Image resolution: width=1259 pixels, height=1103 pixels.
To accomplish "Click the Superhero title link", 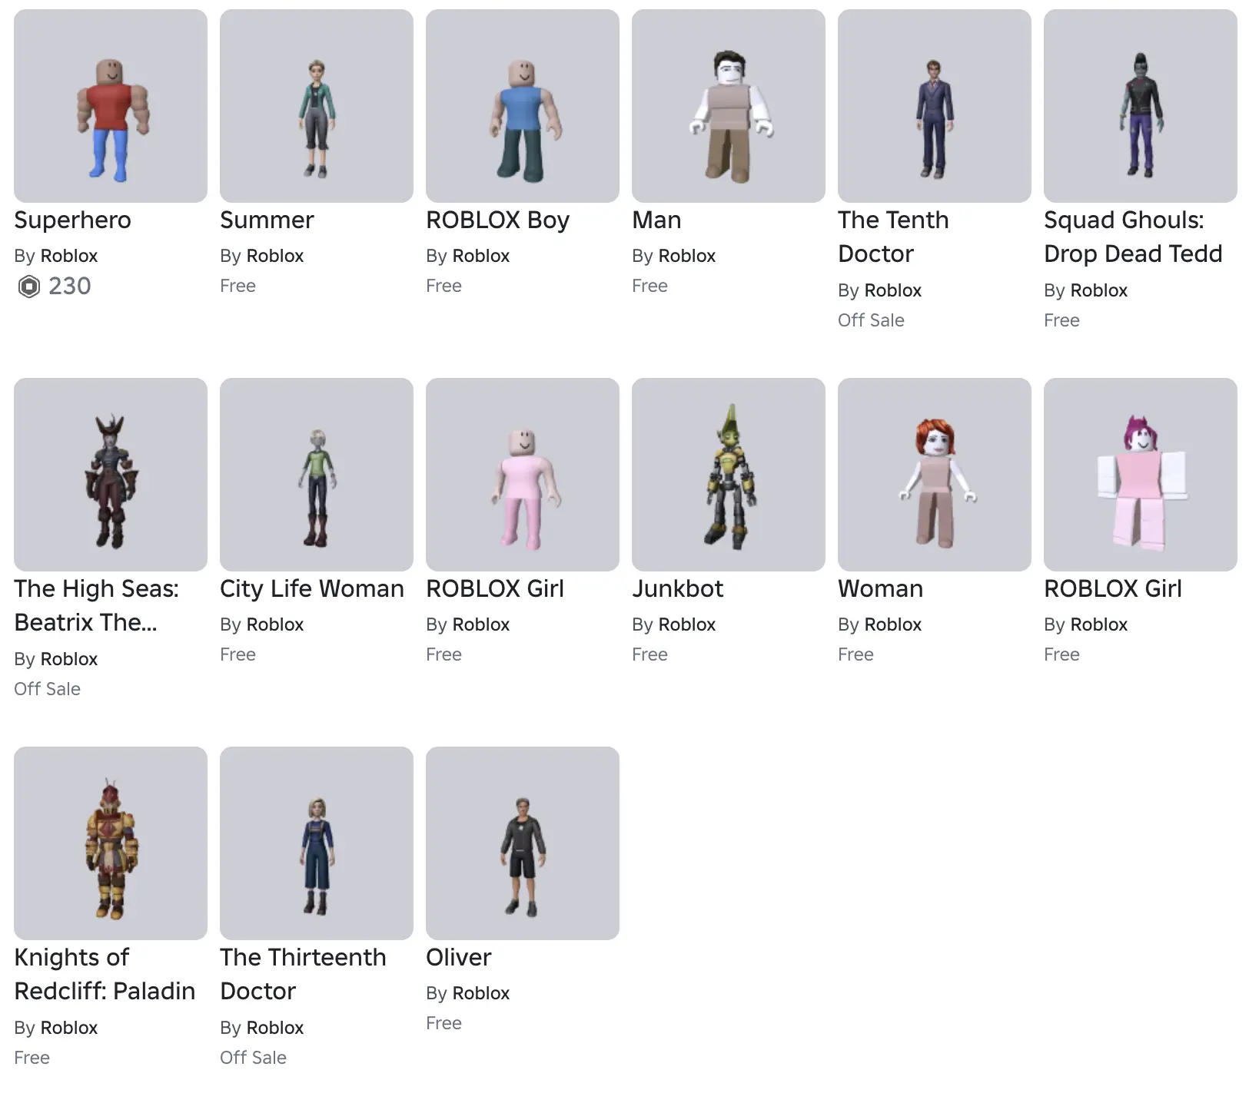I will (72, 220).
